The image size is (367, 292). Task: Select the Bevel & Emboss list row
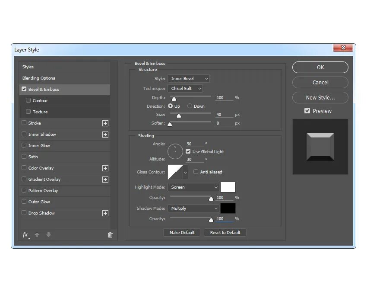tap(65, 90)
